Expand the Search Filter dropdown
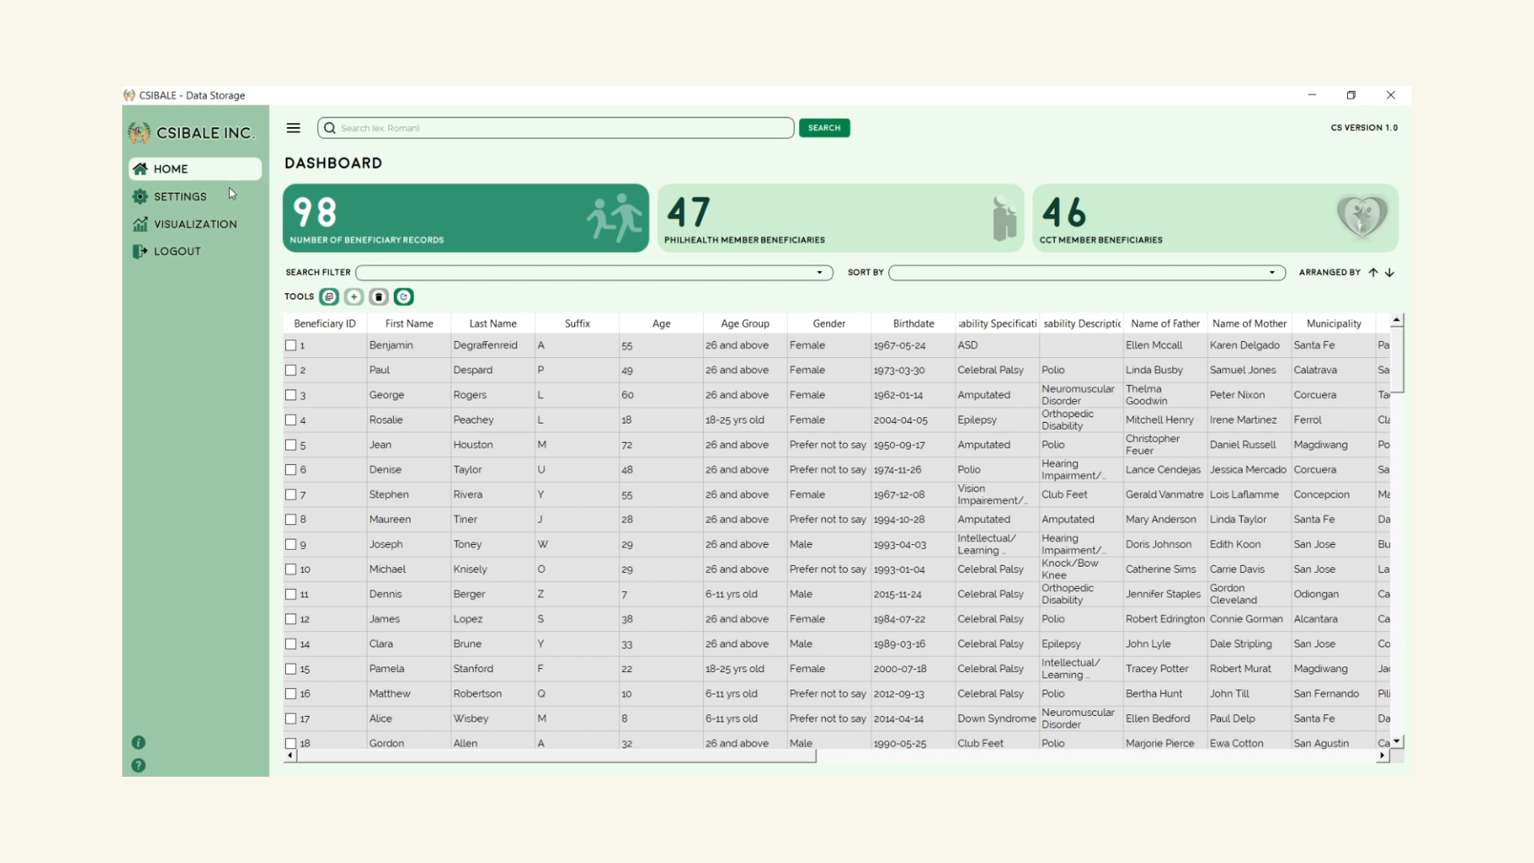This screenshot has height=863, width=1534. [x=819, y=272]
